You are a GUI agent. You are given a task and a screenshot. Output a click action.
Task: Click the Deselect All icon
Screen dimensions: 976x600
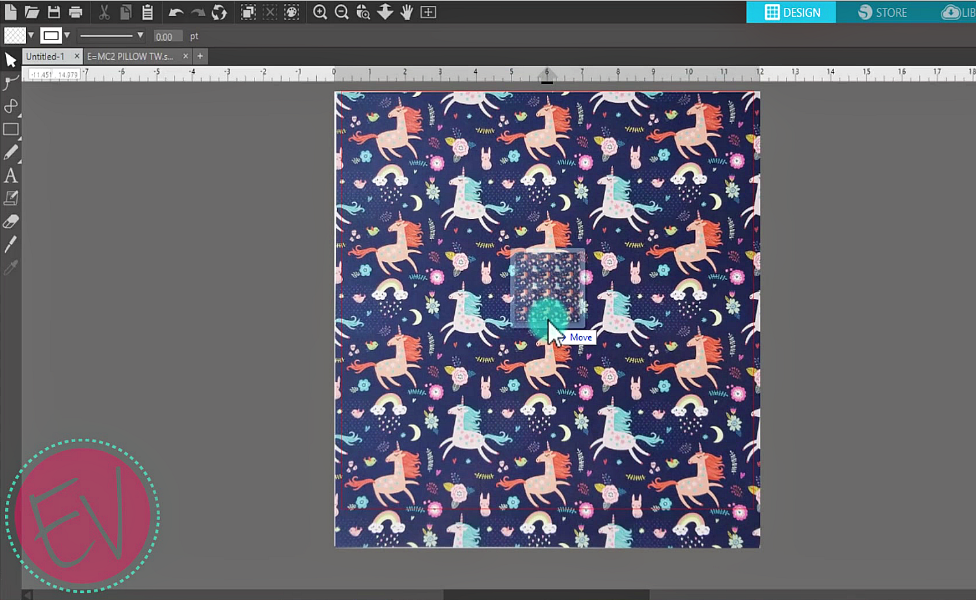point(270,12)
